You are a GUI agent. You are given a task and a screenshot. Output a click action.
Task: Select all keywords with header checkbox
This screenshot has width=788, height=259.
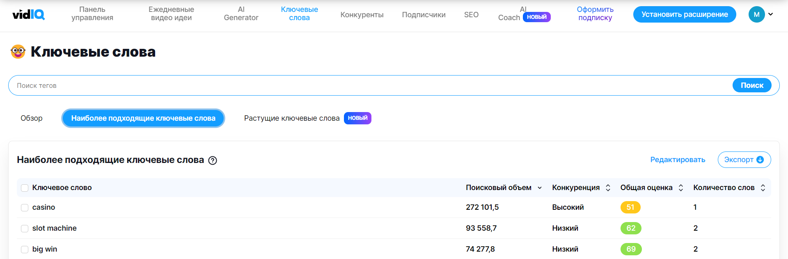pyautogui.click(x=25, y=188)
